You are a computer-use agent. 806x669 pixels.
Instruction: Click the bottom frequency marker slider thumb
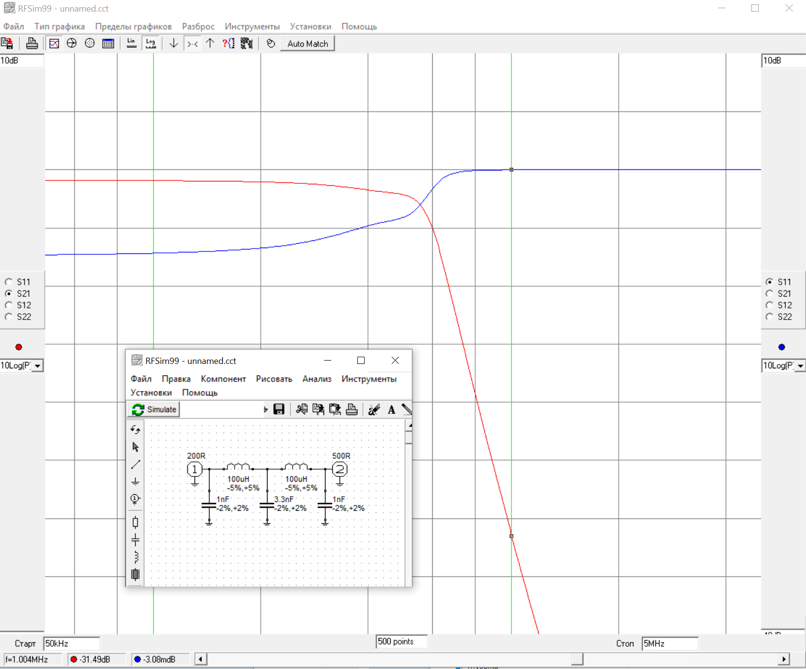coord(577,659)
